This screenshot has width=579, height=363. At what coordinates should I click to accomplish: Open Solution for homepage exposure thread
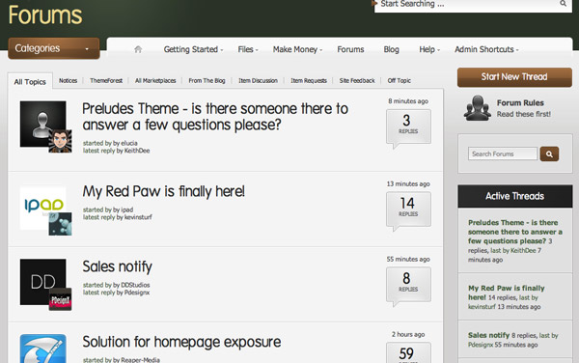point(181,342)
